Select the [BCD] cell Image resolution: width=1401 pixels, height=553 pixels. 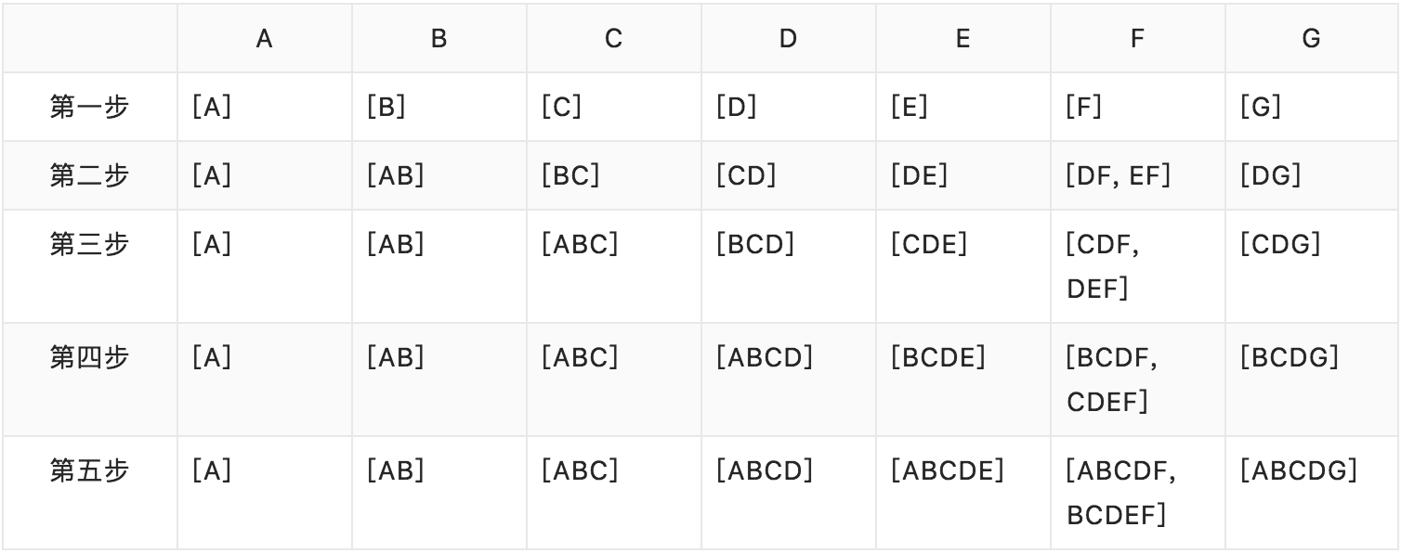[x=754, y=244]
